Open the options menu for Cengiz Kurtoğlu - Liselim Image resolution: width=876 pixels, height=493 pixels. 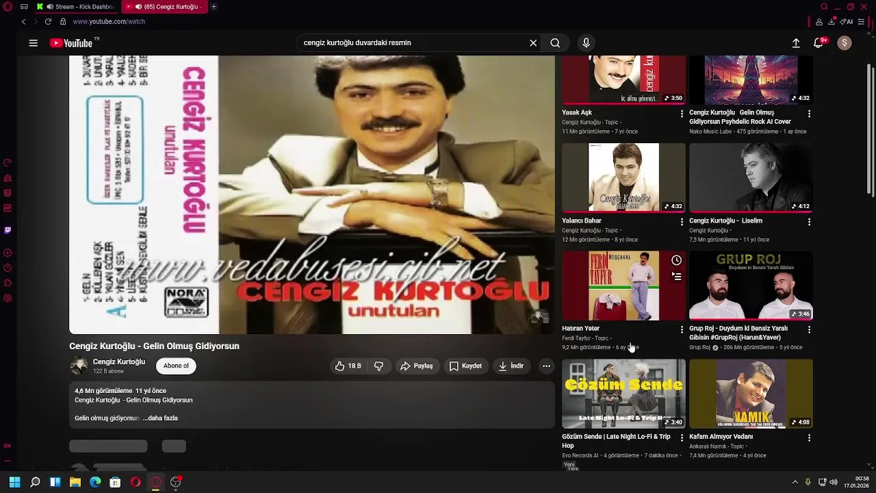pyautogui.click(x=809, y=222)
